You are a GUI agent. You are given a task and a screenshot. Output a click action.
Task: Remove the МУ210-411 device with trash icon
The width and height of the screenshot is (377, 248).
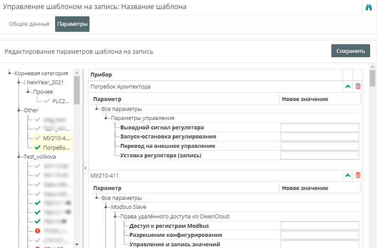pos(358,175)
